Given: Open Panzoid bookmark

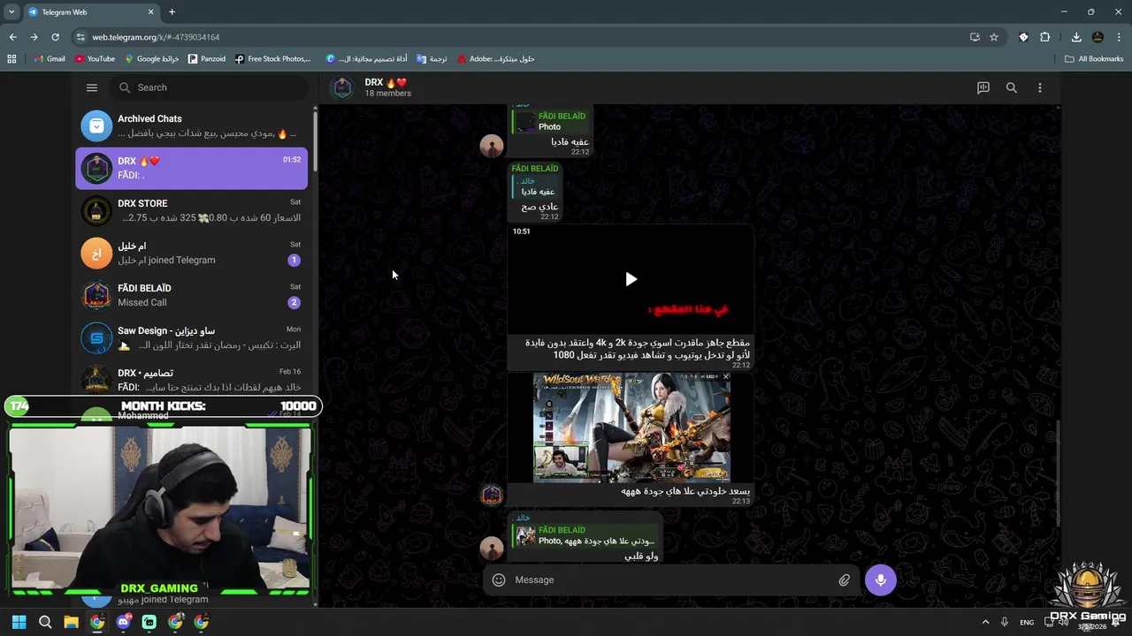Looking at the screenshot, I should [x=206, y=59].
